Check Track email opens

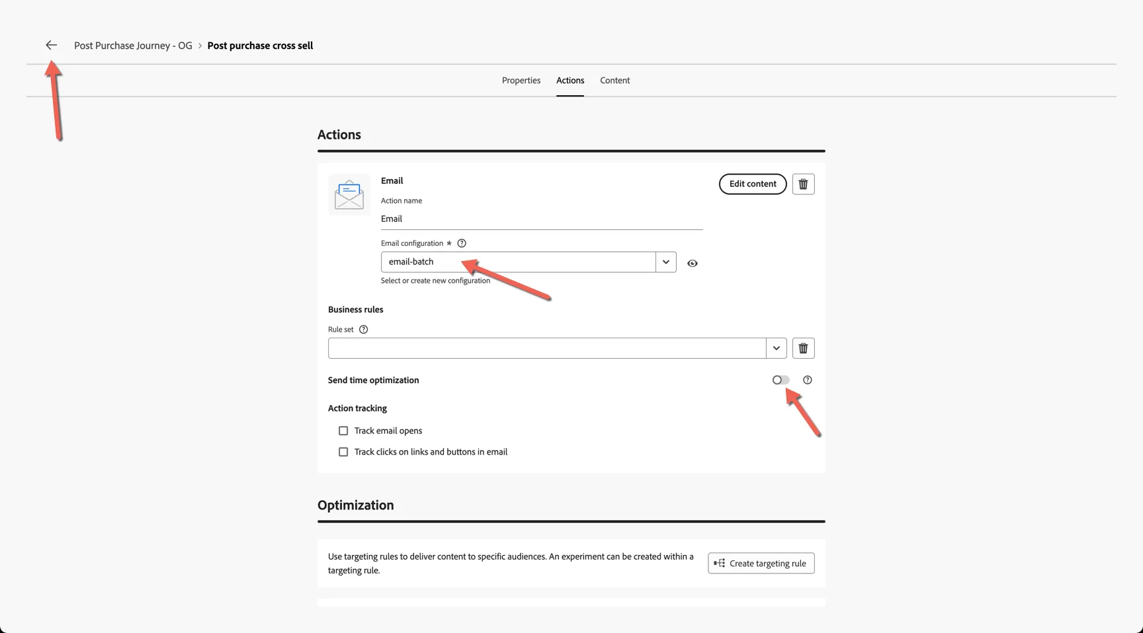tap(343, 431)
